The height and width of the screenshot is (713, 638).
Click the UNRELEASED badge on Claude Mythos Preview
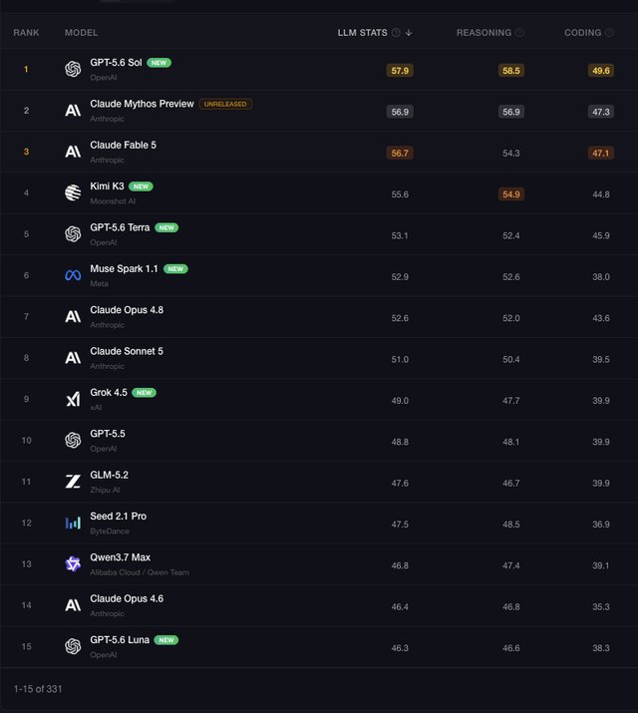(x=225, y=104)
